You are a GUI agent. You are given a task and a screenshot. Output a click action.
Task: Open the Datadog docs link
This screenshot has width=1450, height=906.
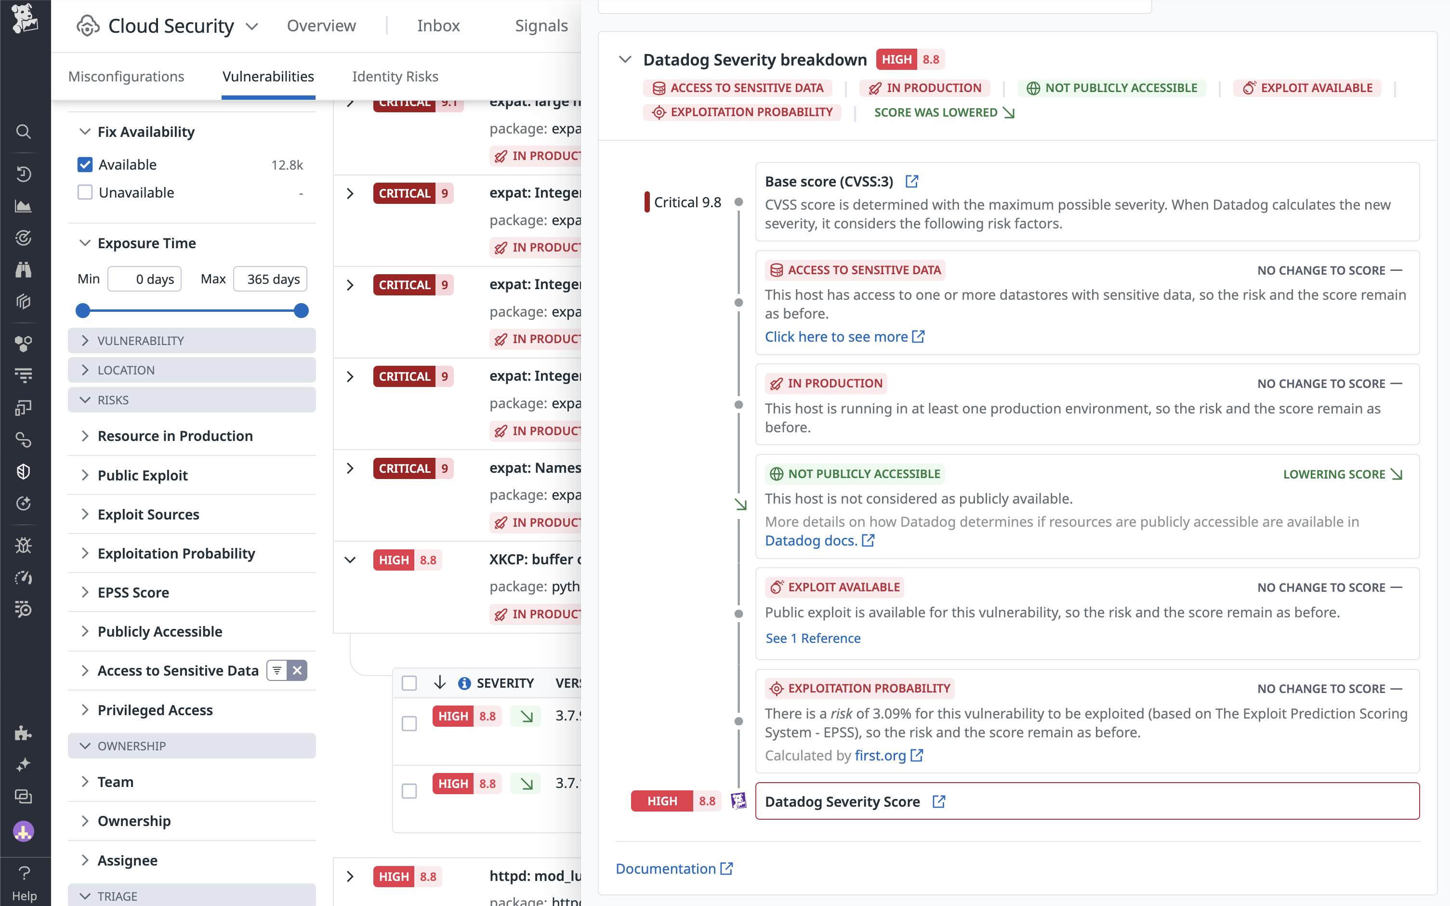(812, 540)
